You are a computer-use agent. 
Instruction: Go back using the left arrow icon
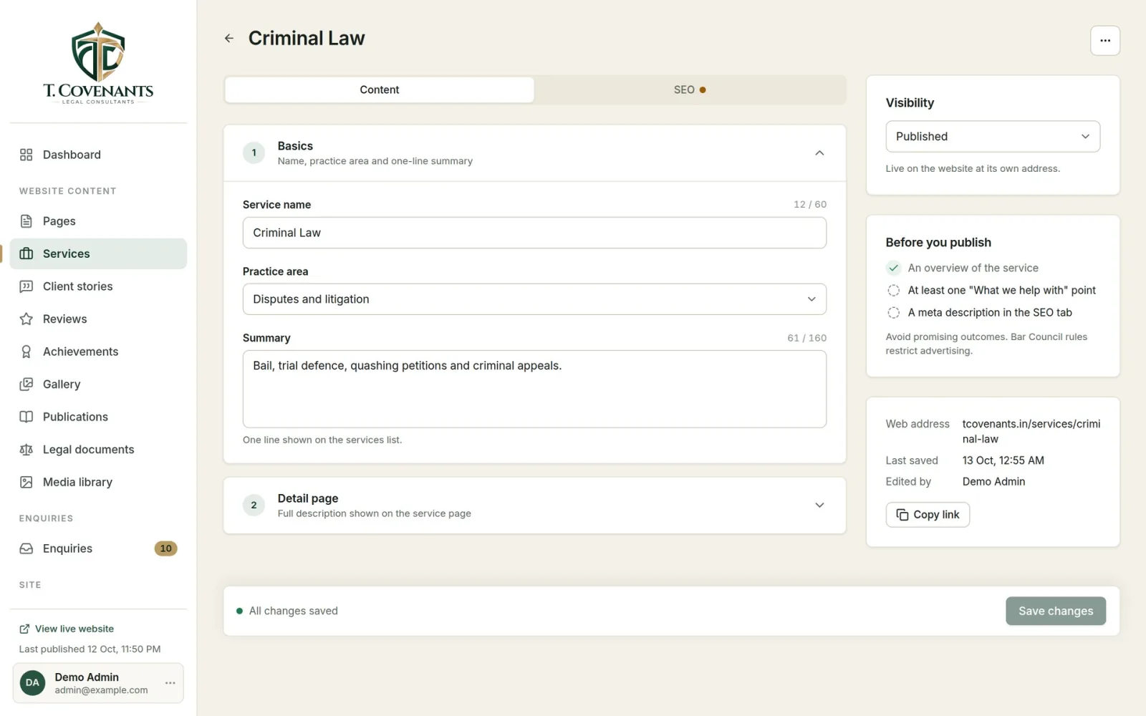tap(229, 38)
